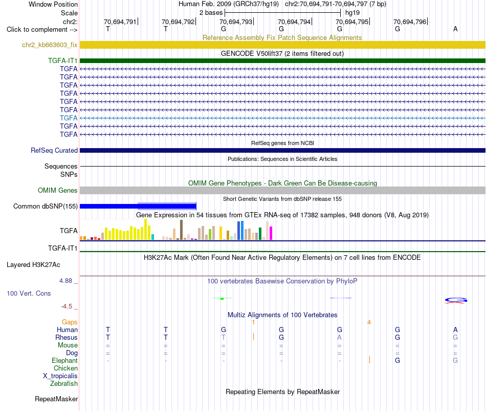This screenshot has width=486, height=411.
Task: Click the green TGFA-IT1 gene label
Action: click(62, 60)
